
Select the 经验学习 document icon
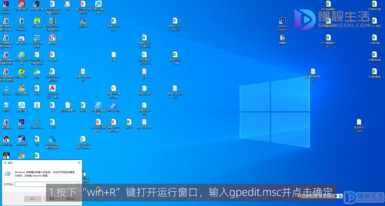point(359,122)
